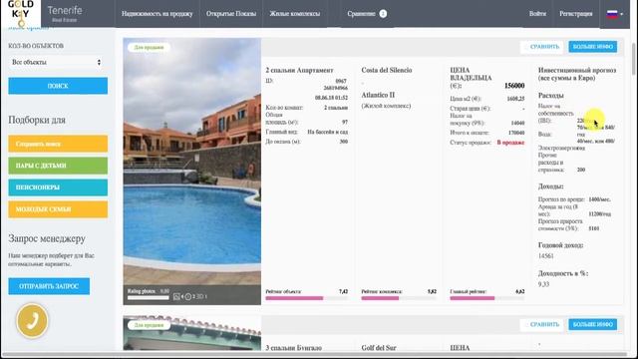The width and height of the screenshot is (638, 359).
Task: Click the Tenerife Real Estate site title
Action: tap(65, 13)
